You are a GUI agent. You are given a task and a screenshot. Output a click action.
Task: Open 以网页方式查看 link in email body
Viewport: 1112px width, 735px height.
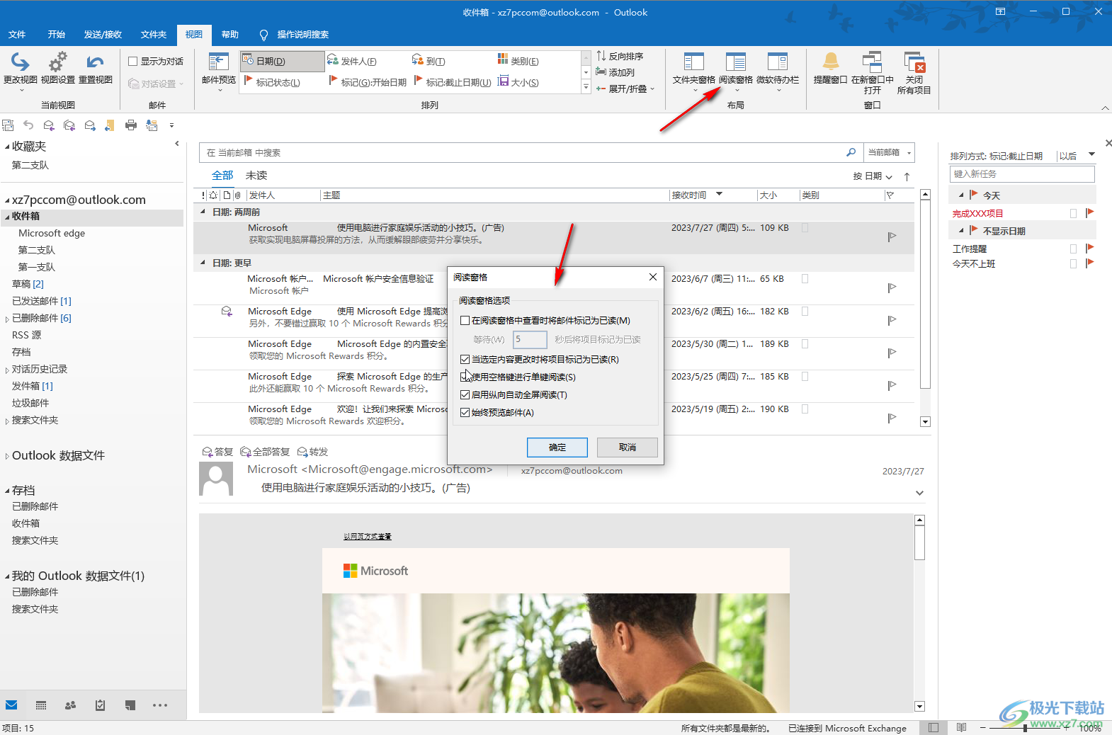368,537
